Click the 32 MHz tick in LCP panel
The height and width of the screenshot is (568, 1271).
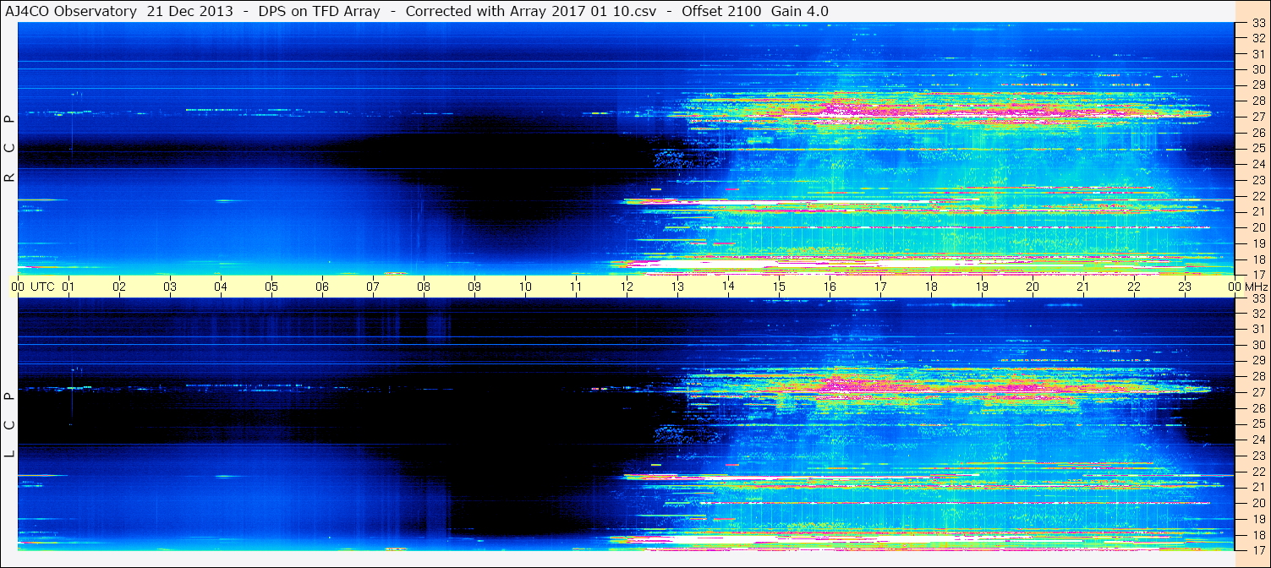coord(1257,313)
